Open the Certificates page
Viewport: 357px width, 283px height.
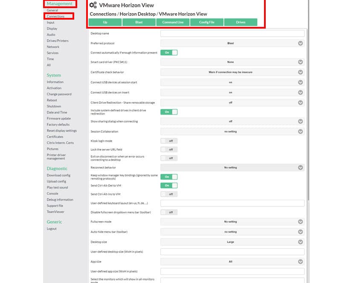pyautogui.click(x=55, y=137)
